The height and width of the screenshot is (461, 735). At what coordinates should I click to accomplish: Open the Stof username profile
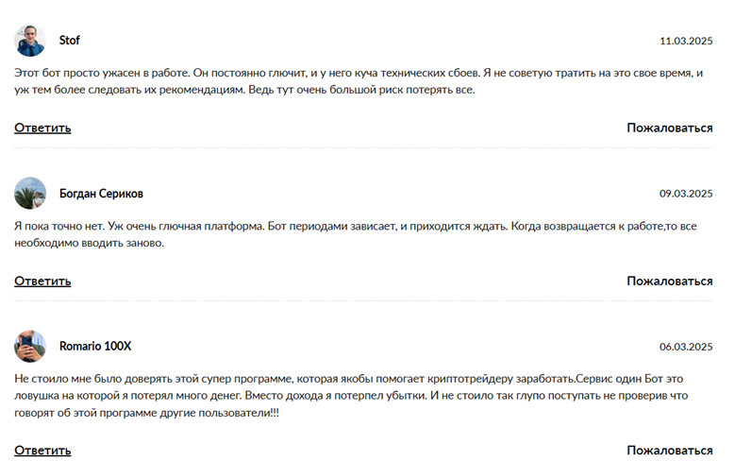pyautogui.click(x=70, y=41)
